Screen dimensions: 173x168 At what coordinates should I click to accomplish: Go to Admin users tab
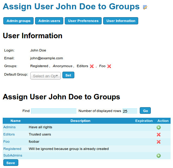click(x=49, y=21)
